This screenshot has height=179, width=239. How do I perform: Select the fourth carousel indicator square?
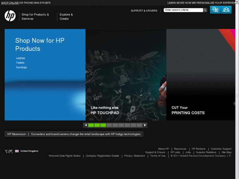(x=109, y=125)
